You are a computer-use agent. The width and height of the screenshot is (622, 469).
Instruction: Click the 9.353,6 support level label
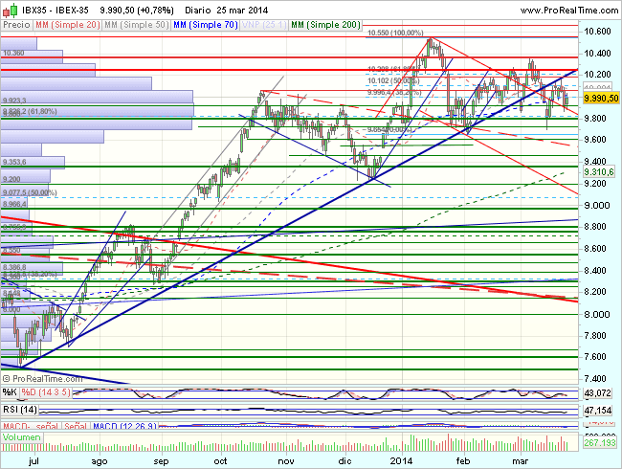pos(14,162)
